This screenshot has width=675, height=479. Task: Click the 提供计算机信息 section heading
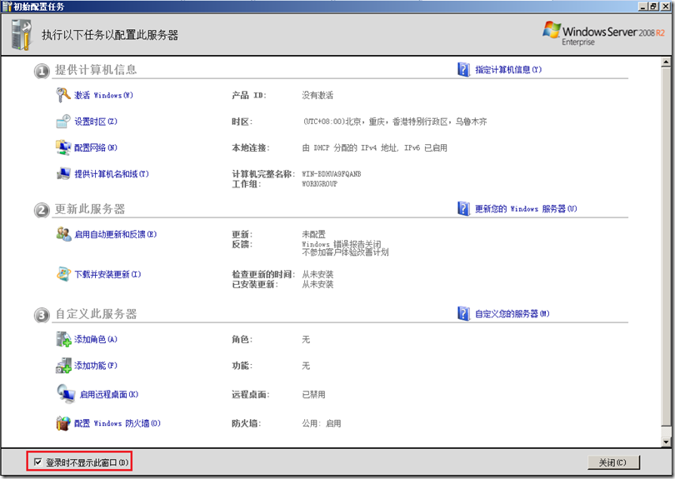coord(96,70)
